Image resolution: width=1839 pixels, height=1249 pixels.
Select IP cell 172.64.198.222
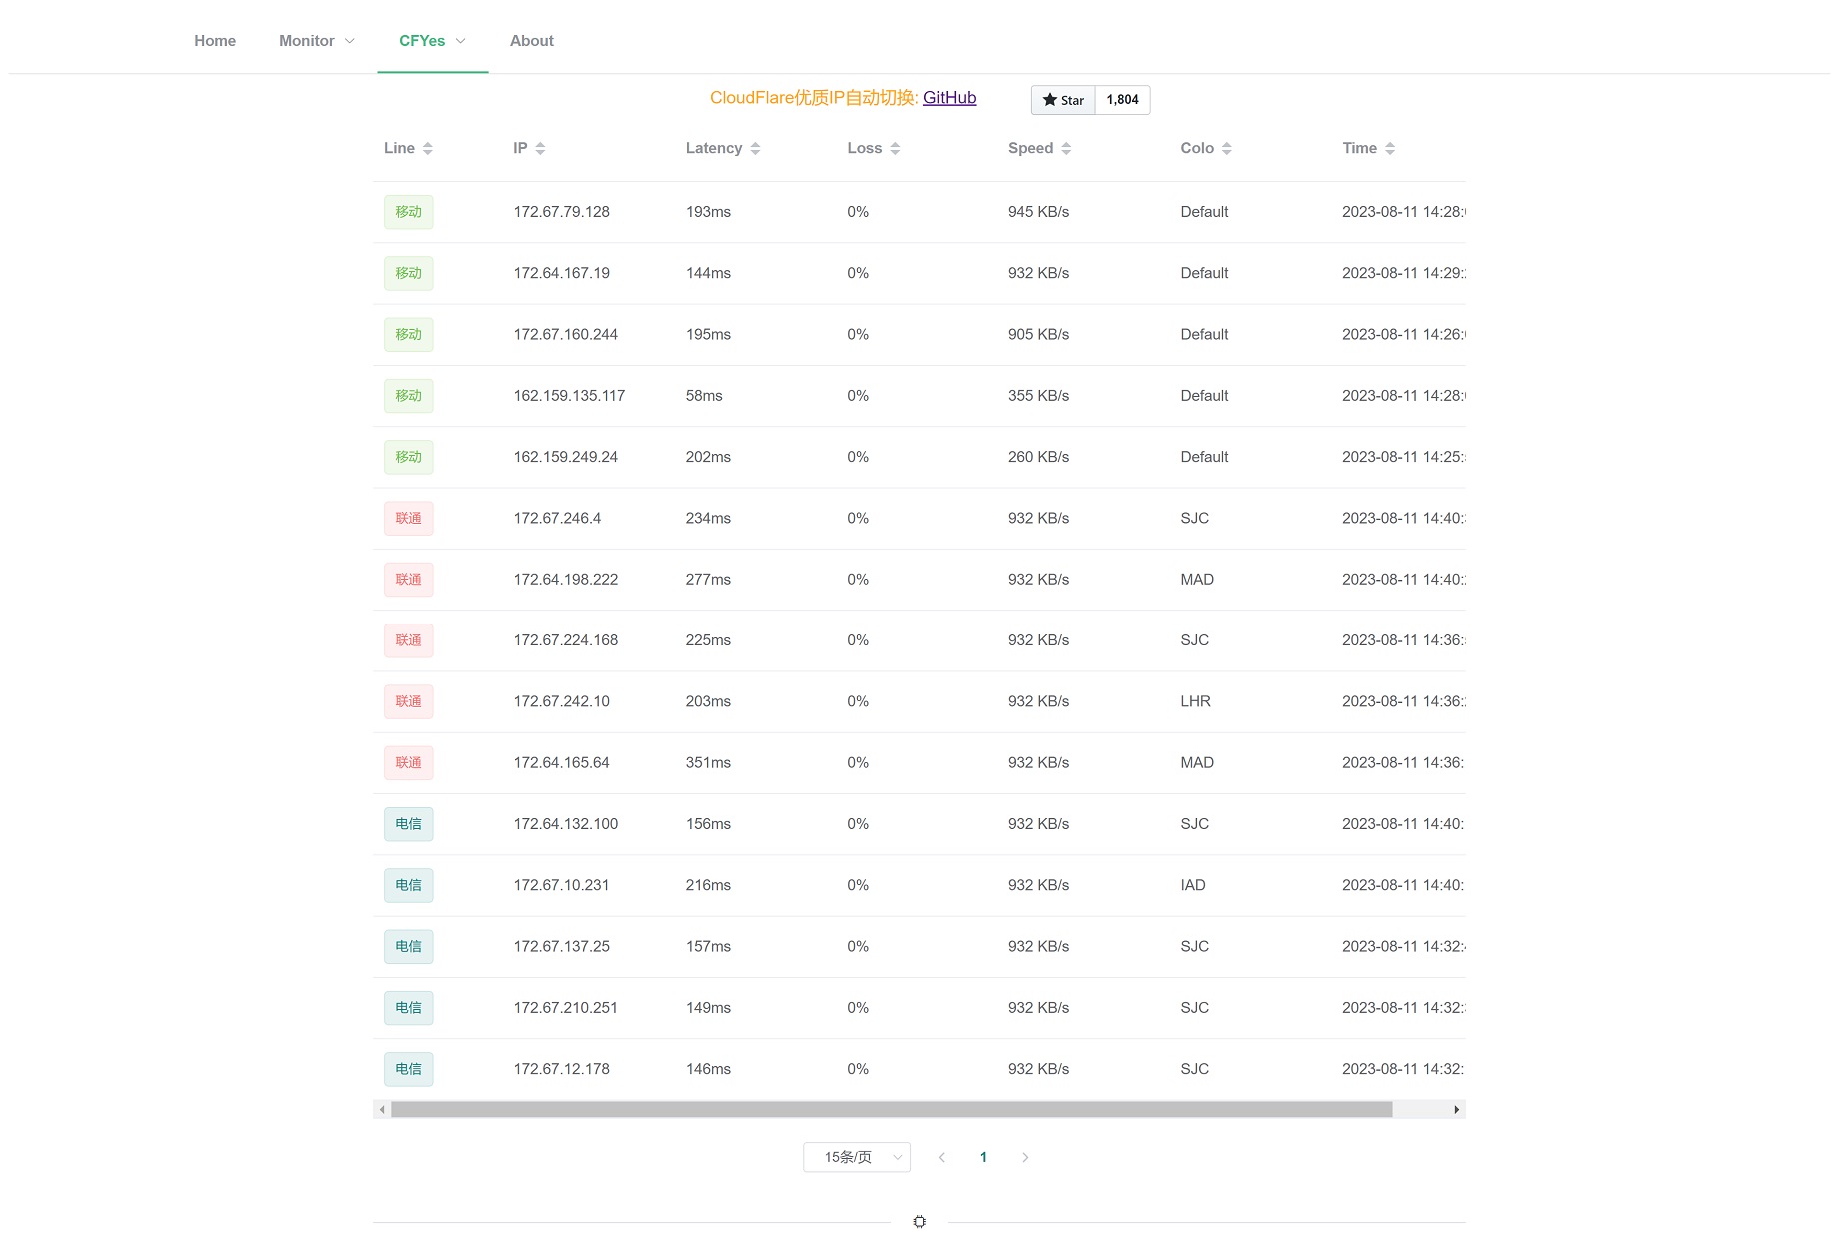coord(566,580)
